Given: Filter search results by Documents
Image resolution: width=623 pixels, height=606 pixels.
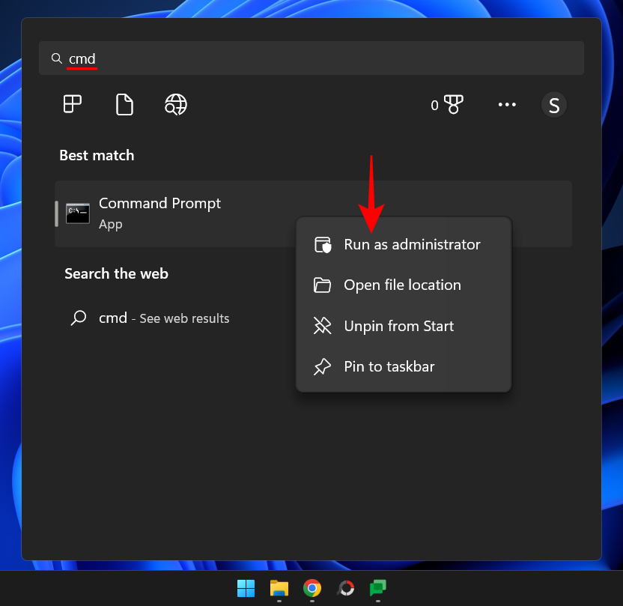Looking at the screenshot, I should (x=124, y=104).
